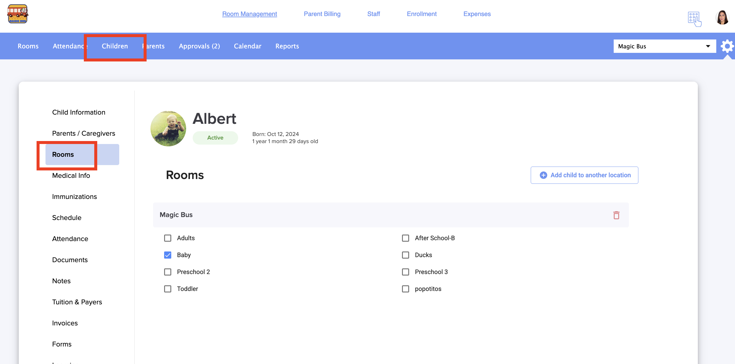Click the Magic Bus logo icon
This screenshot has width=735, height=364.
(18, 14)
